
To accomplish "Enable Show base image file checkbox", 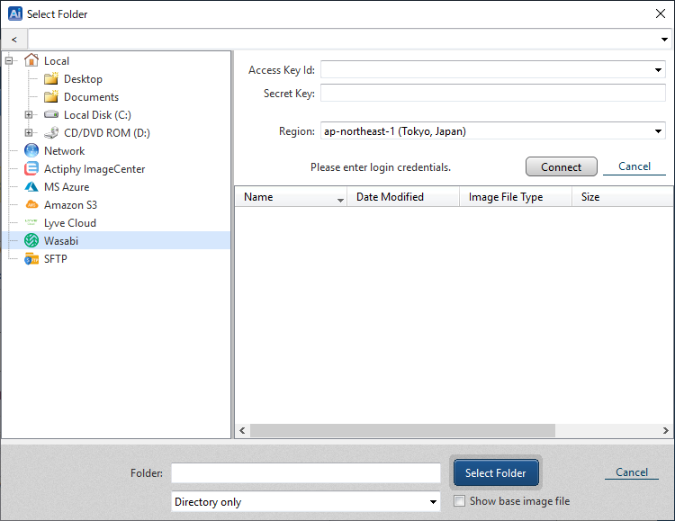I will tap(460, 501).
